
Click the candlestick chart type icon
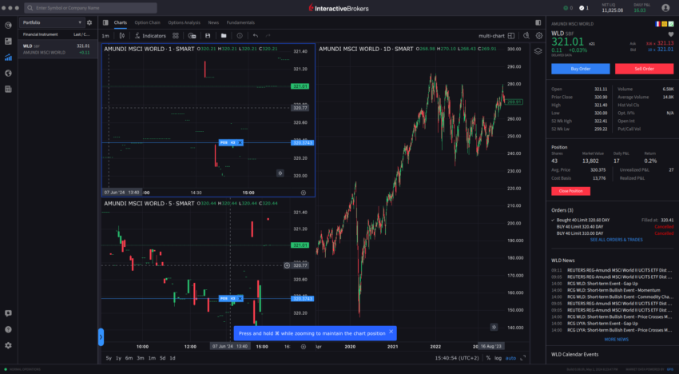coord(122,36)
